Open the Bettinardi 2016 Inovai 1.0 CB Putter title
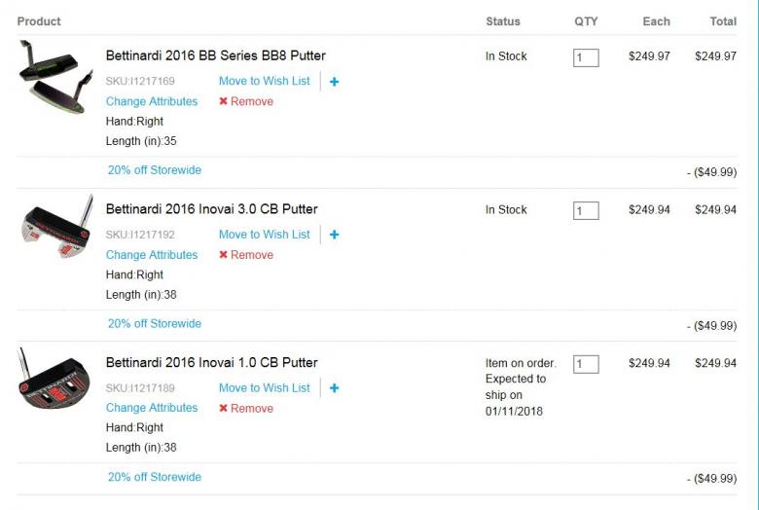 (x=212, y=363)
